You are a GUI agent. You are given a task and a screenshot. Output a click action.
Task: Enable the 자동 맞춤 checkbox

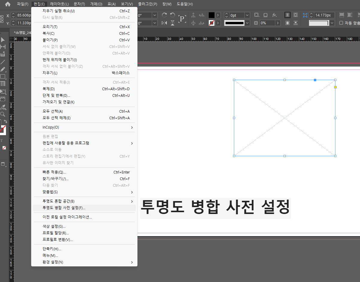[341, 23]
